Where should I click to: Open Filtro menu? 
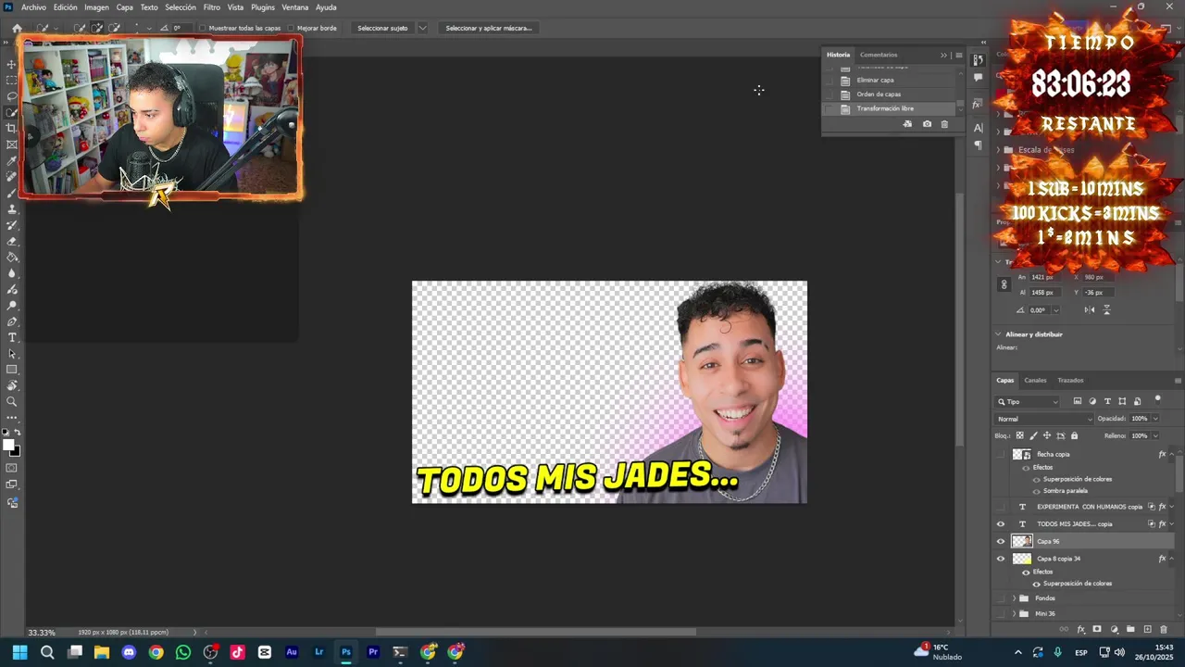click(212, 7)
